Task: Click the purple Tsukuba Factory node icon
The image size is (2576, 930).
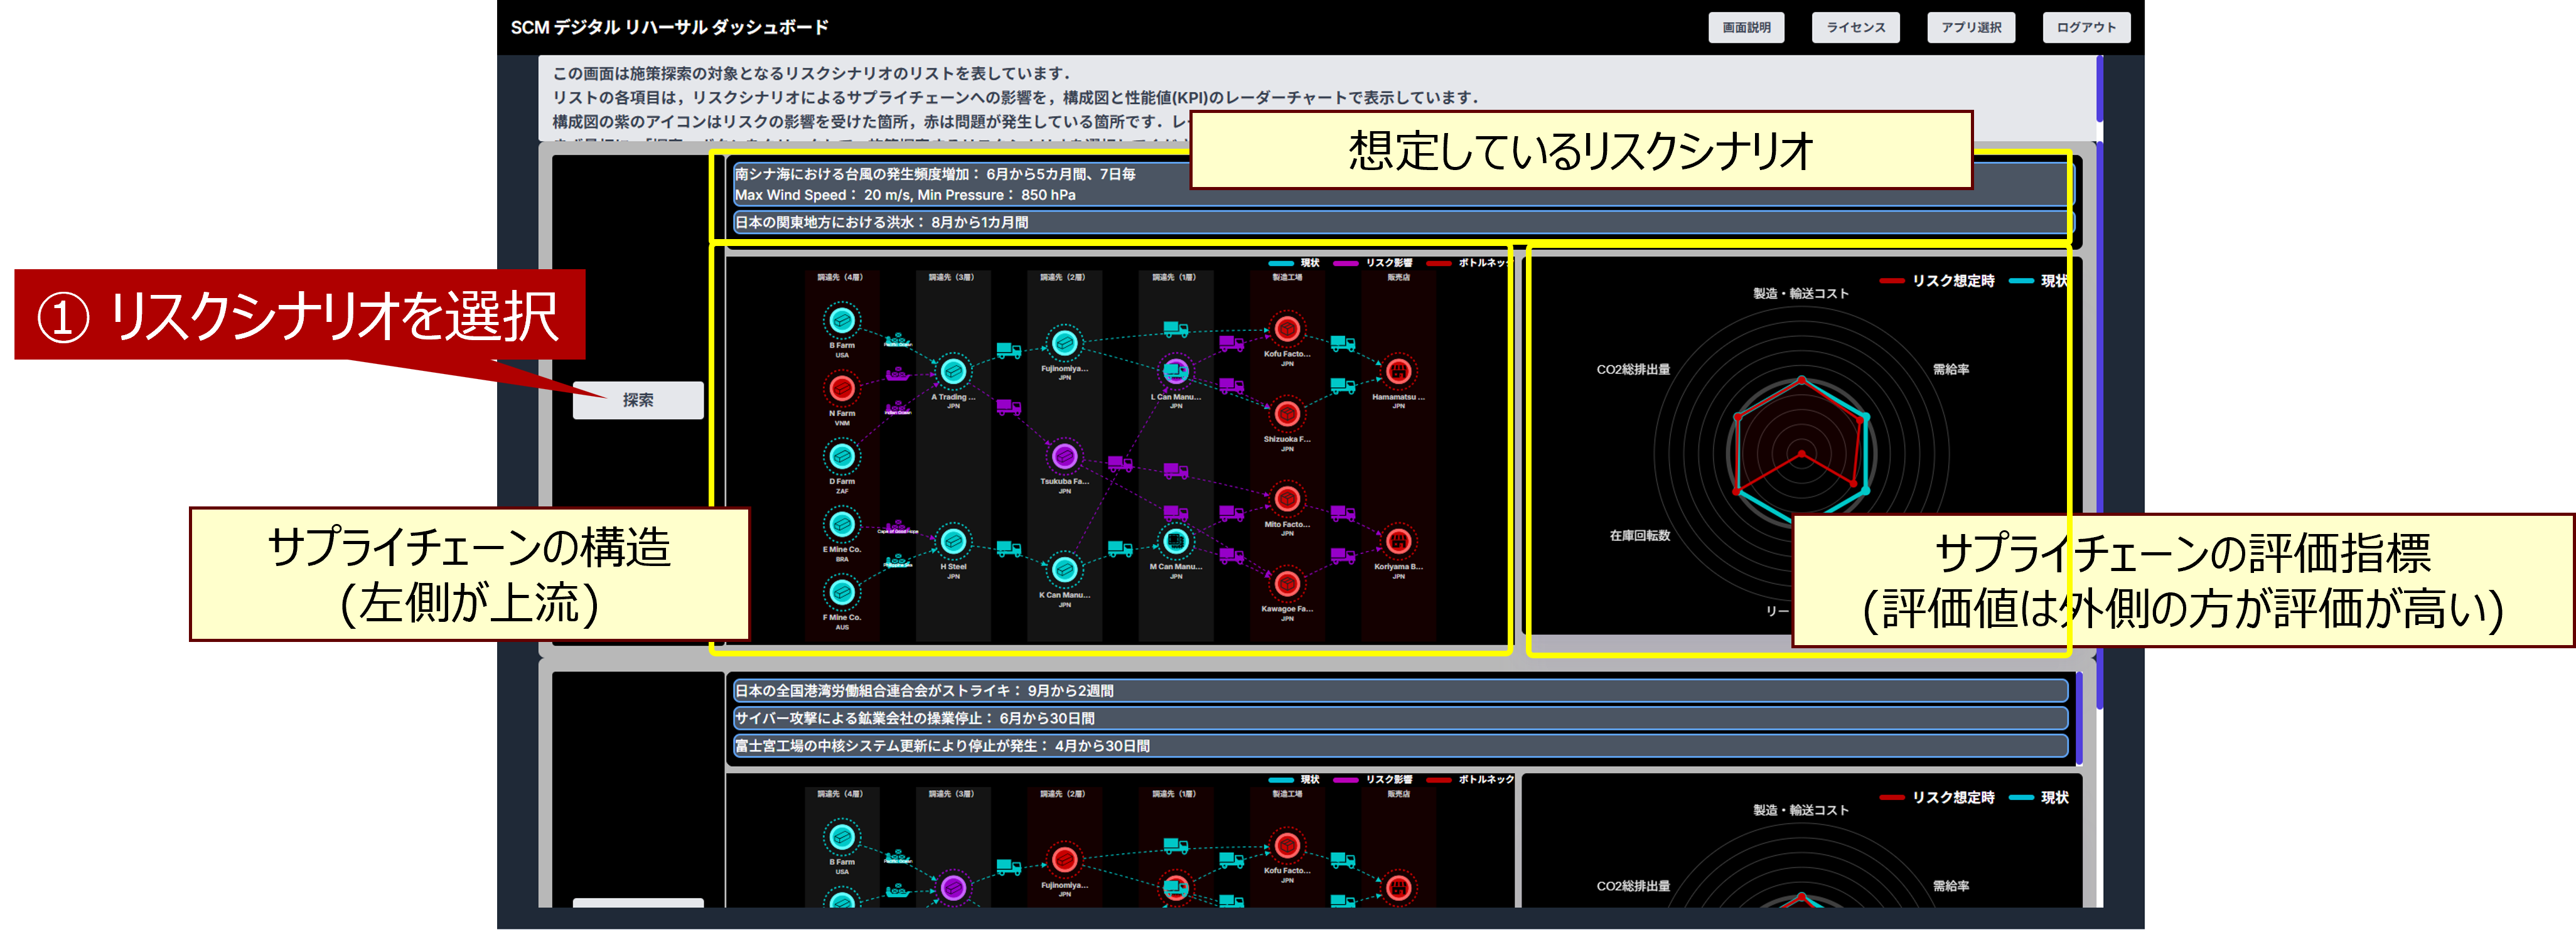Action: pyautogui.click(x=1064, y=457)
